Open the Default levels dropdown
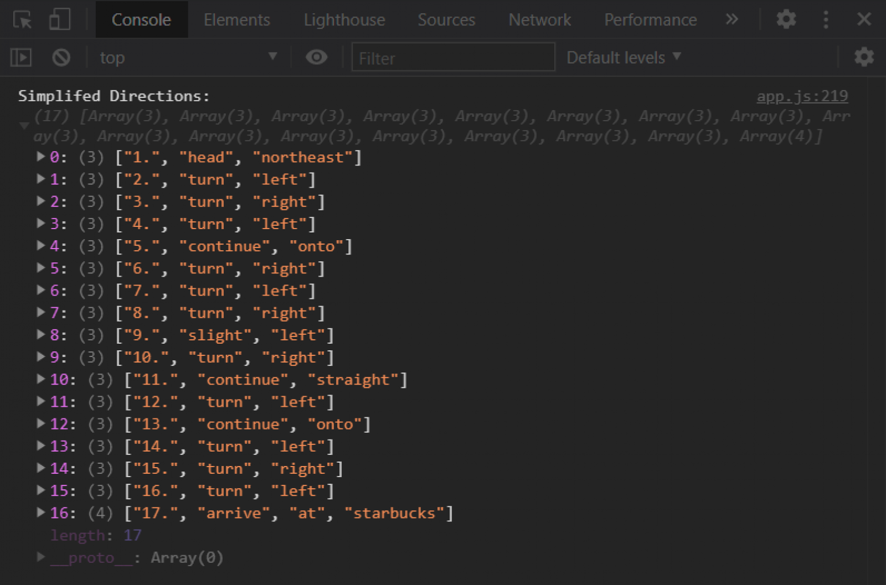This screenshot has height=585, width=886. (624, 58)
